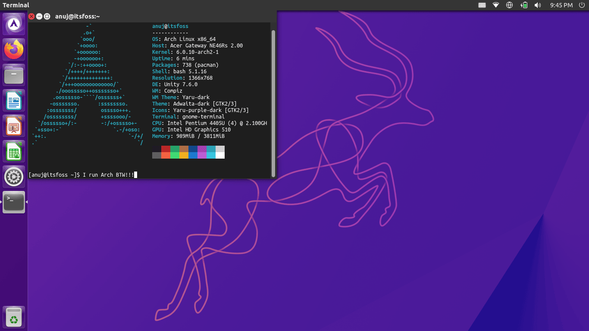
Task: Open the gear-shaped settings launcher icon
Action: (x=14, y=177)
